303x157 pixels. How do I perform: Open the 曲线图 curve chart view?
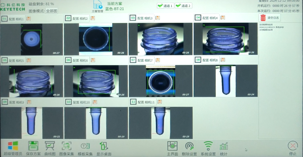[x=50, y=146]
